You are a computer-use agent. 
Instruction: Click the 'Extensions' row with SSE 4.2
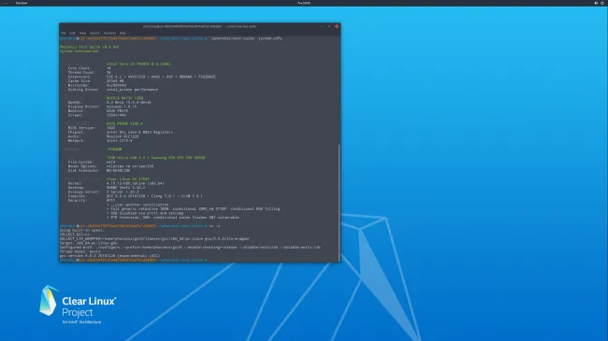tap(141, 77)
